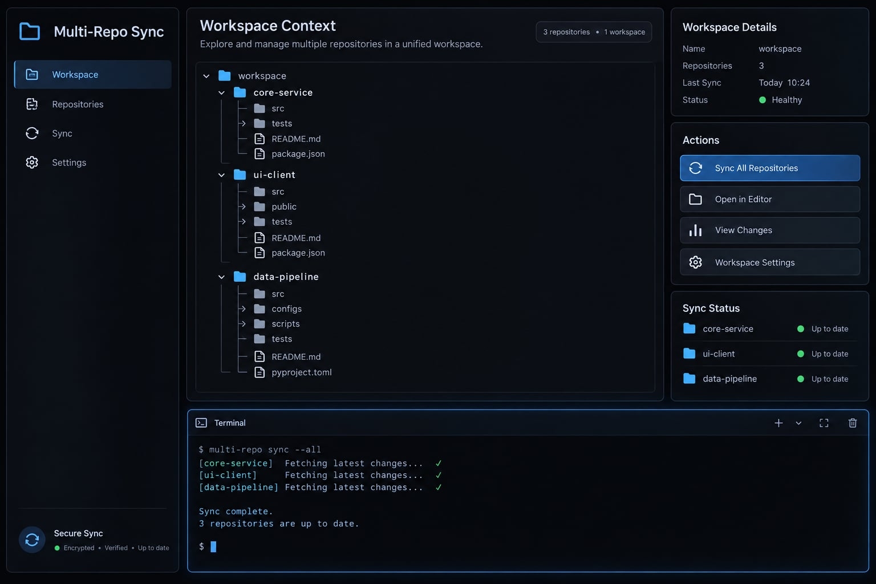Click the data-pipeline folder icon in Sync Status
This screenshot has width=876, height=584.
[x=690, y=379]
